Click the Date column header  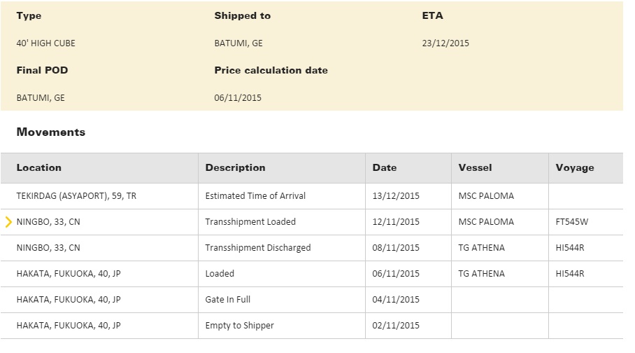point(384,168)
